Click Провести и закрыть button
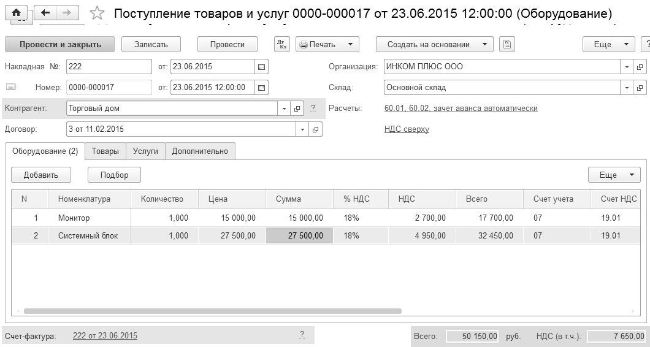 (x=60, y=44)
